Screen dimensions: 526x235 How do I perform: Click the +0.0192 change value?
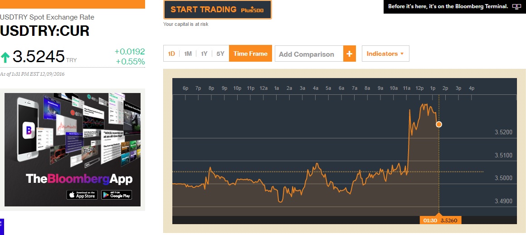tap(130, 51)
